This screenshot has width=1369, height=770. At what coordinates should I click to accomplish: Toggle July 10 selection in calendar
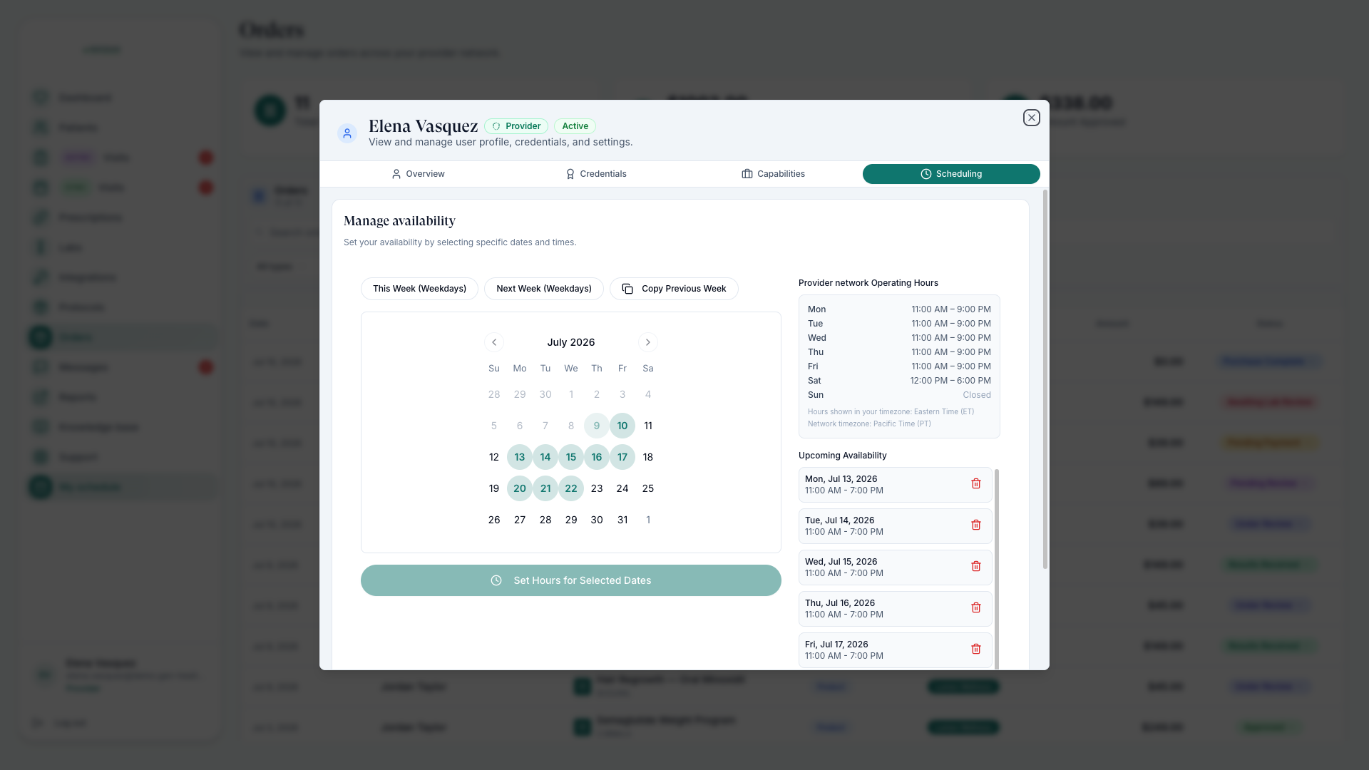tap(622, 426)
